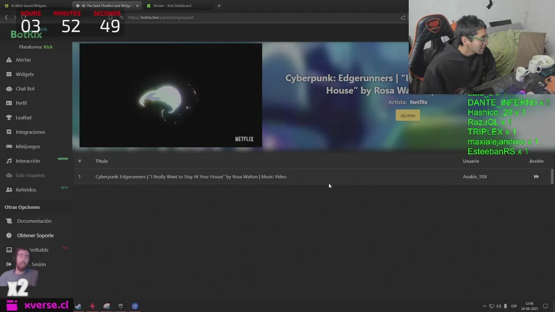Click the Obtener Soporte question icon
Viewport: 555px width, 312px height.
[x=9, y=235]
